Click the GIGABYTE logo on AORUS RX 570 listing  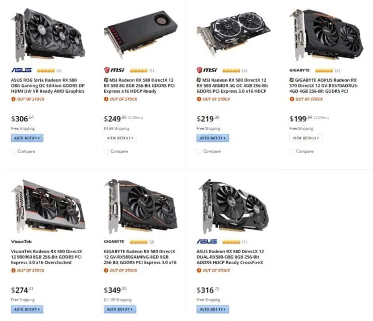(x=299, y=70)
